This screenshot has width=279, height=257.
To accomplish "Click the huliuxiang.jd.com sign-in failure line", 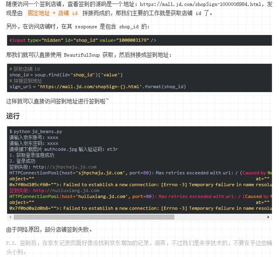I will (54, 191).
